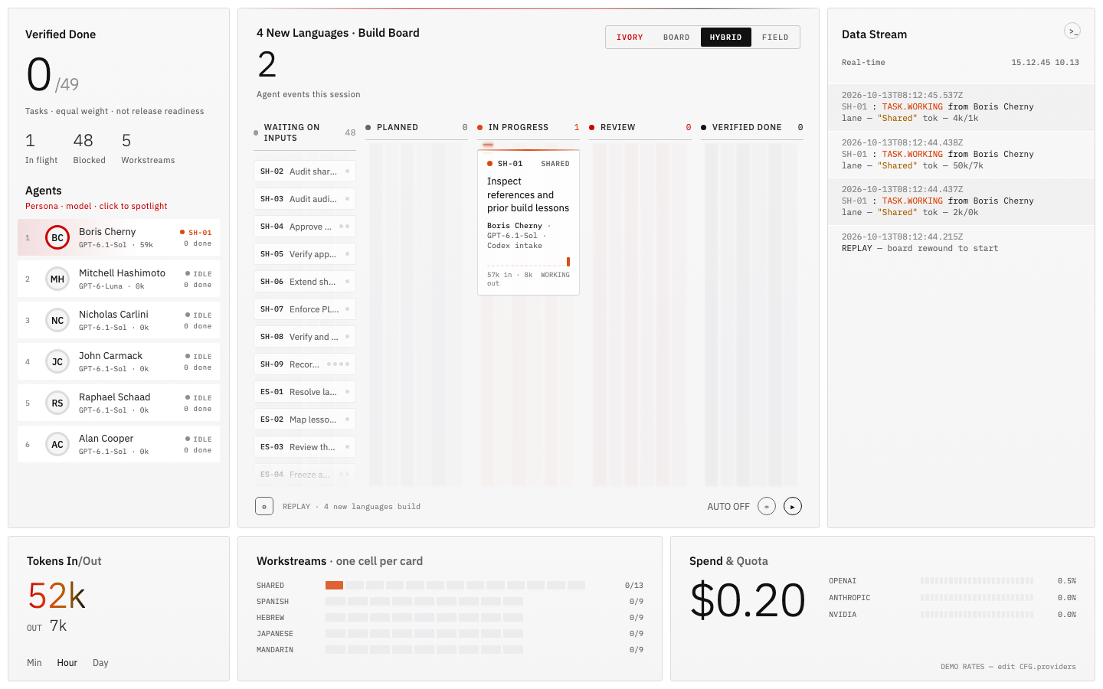Toggle the auto loop infinity button
The width and height of the screenshot is (1103, 689).
767,506
